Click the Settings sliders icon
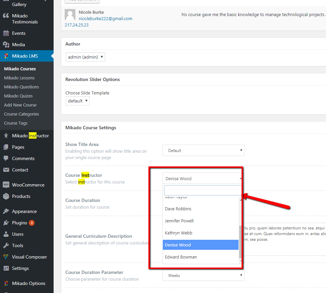 (x=6, y=268)
